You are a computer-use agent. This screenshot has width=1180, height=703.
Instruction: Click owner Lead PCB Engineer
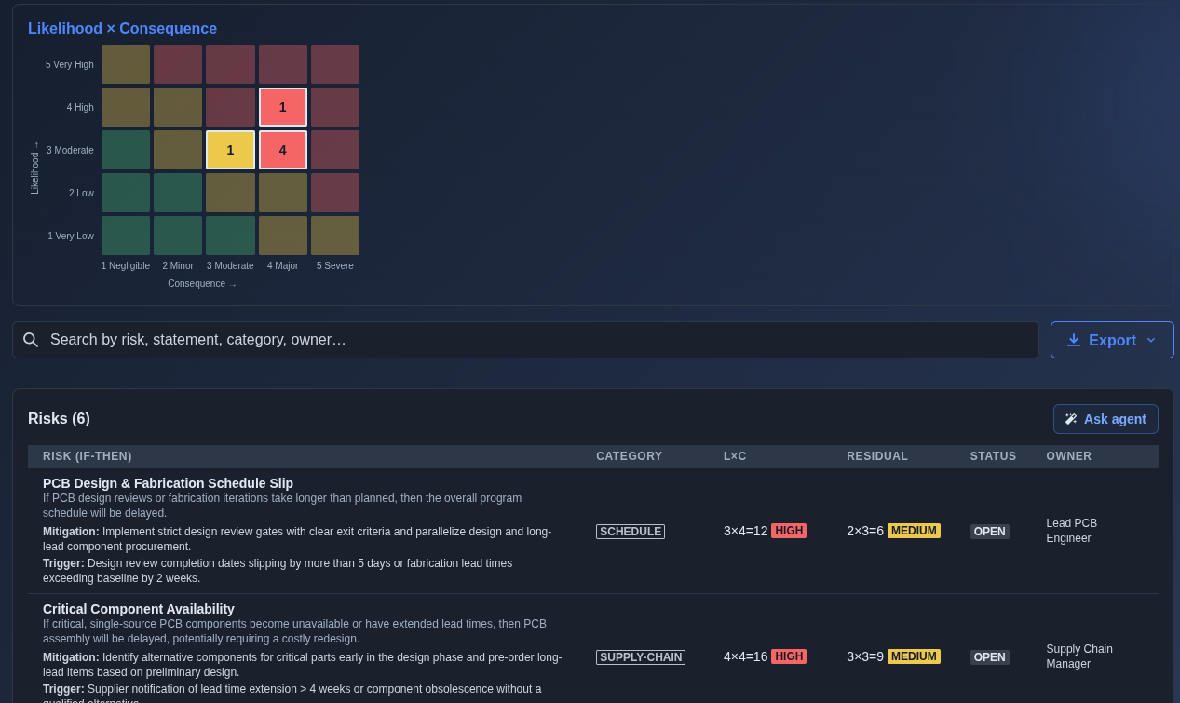1072,531
